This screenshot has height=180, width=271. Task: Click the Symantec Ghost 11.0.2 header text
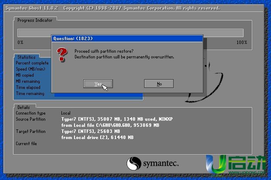click(32, 8)
